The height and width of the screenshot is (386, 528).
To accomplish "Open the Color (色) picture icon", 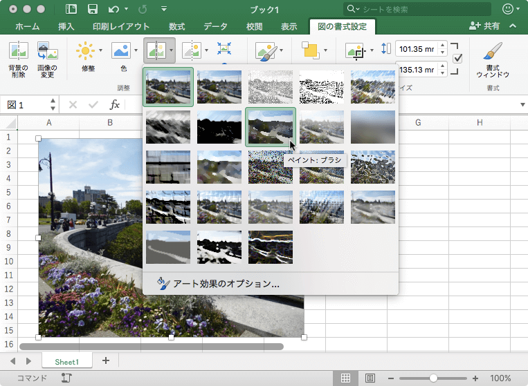I will point(121,50).
